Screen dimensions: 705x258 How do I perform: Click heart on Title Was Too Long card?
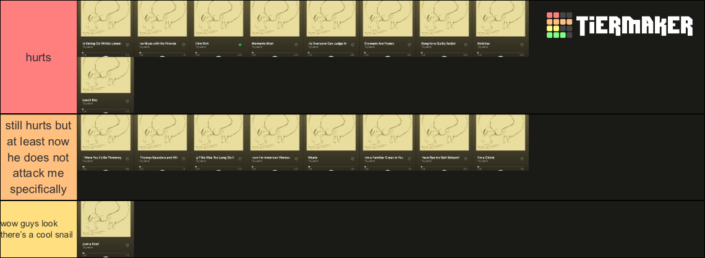(240, 159)
